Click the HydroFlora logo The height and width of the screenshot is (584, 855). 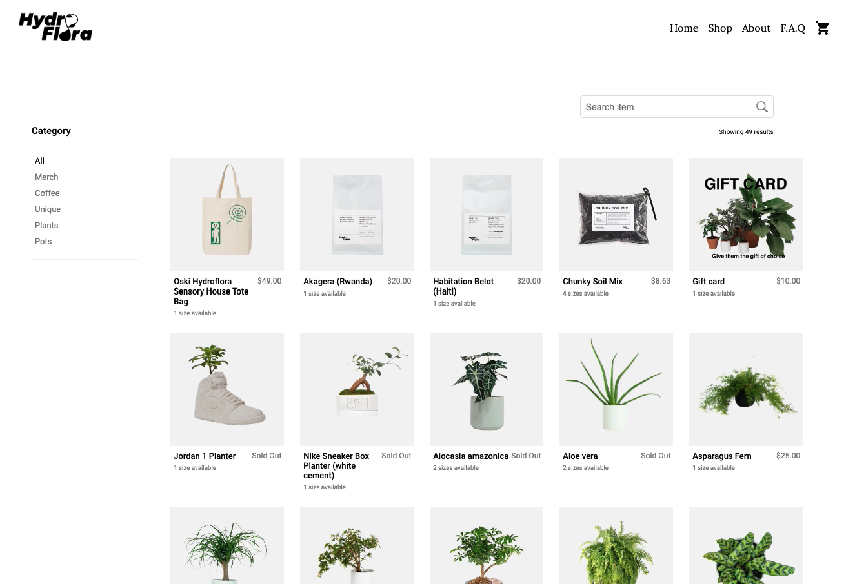[x=55, y=27]
